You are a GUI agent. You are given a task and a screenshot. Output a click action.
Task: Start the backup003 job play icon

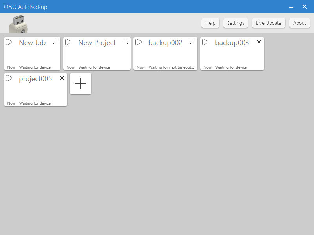click(205, 42)
